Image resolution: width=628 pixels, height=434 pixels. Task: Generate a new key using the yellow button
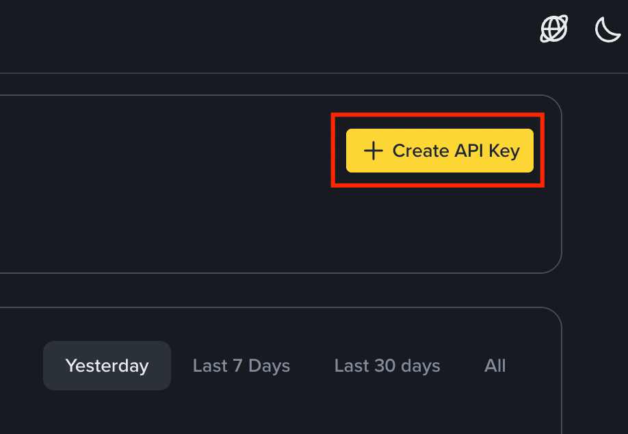point(439,151)
